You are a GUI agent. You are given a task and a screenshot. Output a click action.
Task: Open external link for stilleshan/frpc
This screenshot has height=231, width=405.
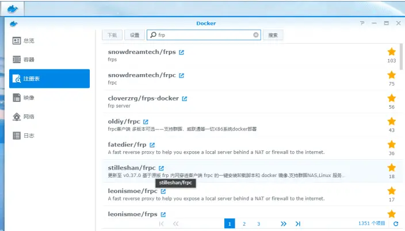point(162,168)
